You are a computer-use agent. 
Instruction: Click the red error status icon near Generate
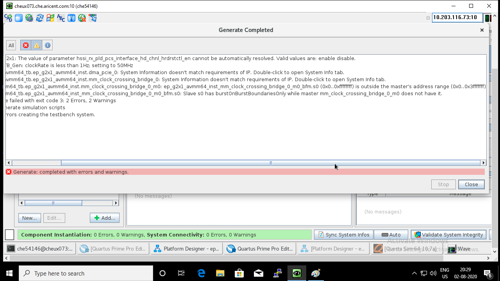tap(9, 172)
